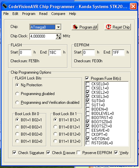139x168 pixels.
Task: Open the Chip selection dropdown arrow
Action: [58, 27]
